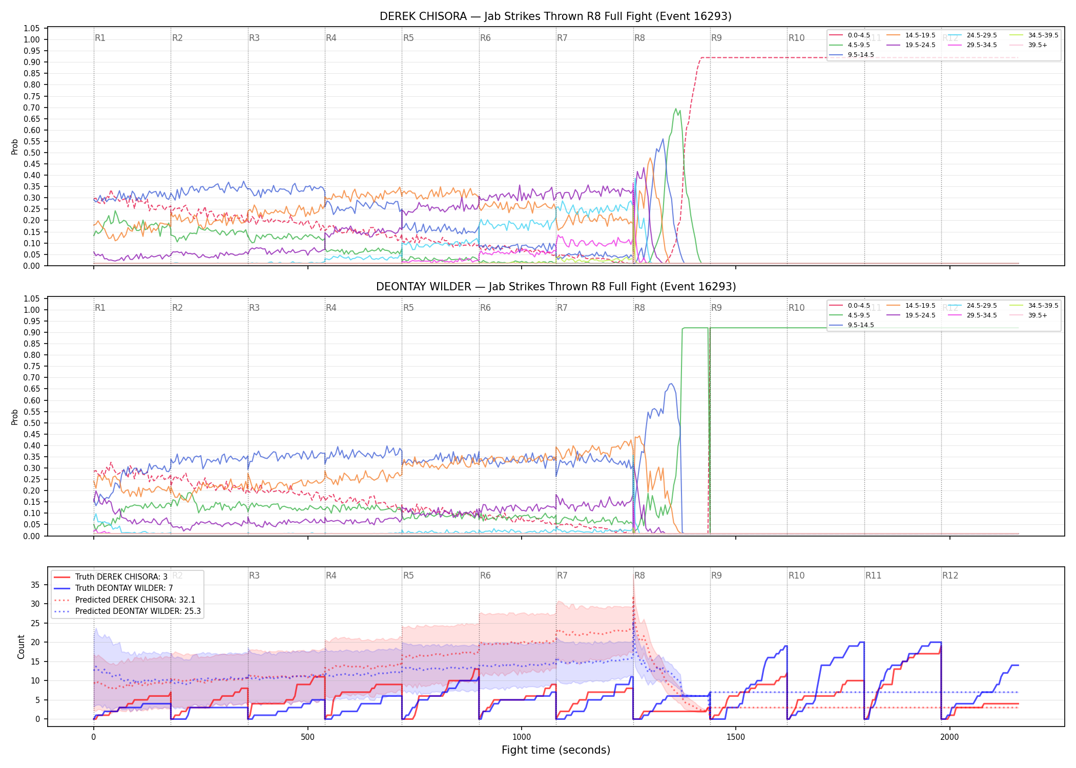Click the R5 round marker in Count chart

point(408,575)
